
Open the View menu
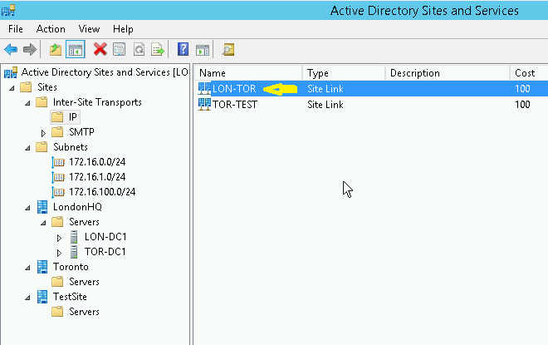coord(89,29)
